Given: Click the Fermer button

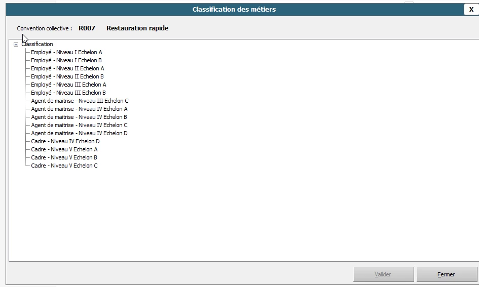Looking at the screenshot, I should coord(447,274).
